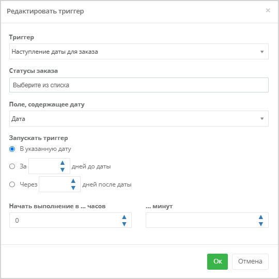Image resolution: width=279 pixels, height=279 pixels.
Task: Close the 'Редактировать триггер' dialog with X
Action: click(268, 10)
